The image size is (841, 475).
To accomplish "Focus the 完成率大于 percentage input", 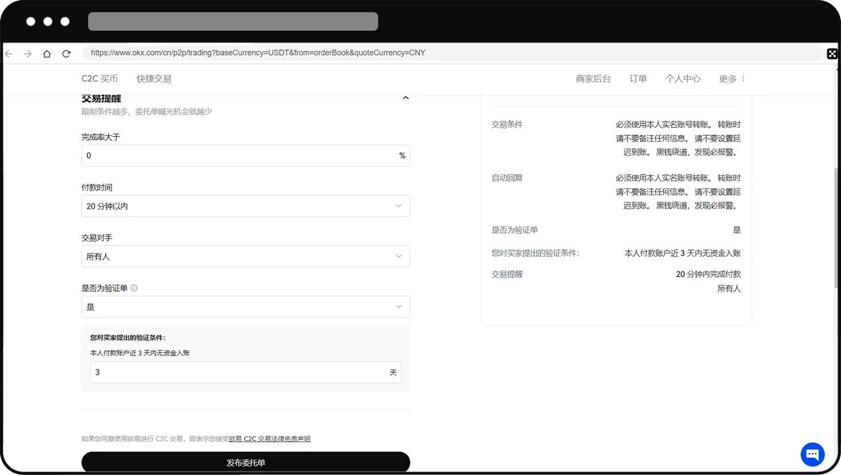I will 246,156.
